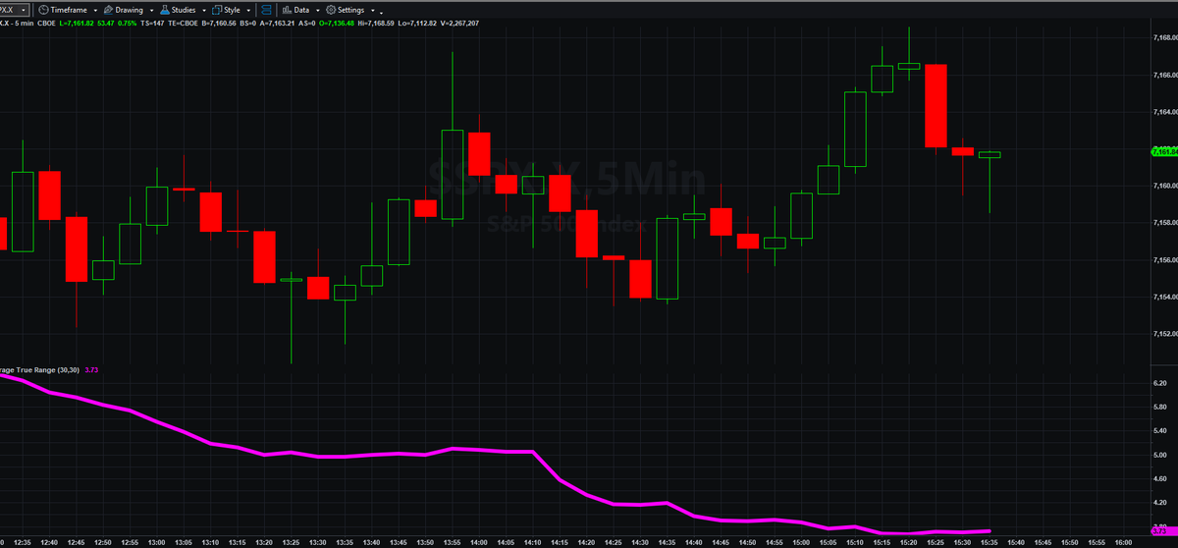Viewport: 1178px width, 548px height.
Task: Open the Data button
Action: click(x=294, y=9)
